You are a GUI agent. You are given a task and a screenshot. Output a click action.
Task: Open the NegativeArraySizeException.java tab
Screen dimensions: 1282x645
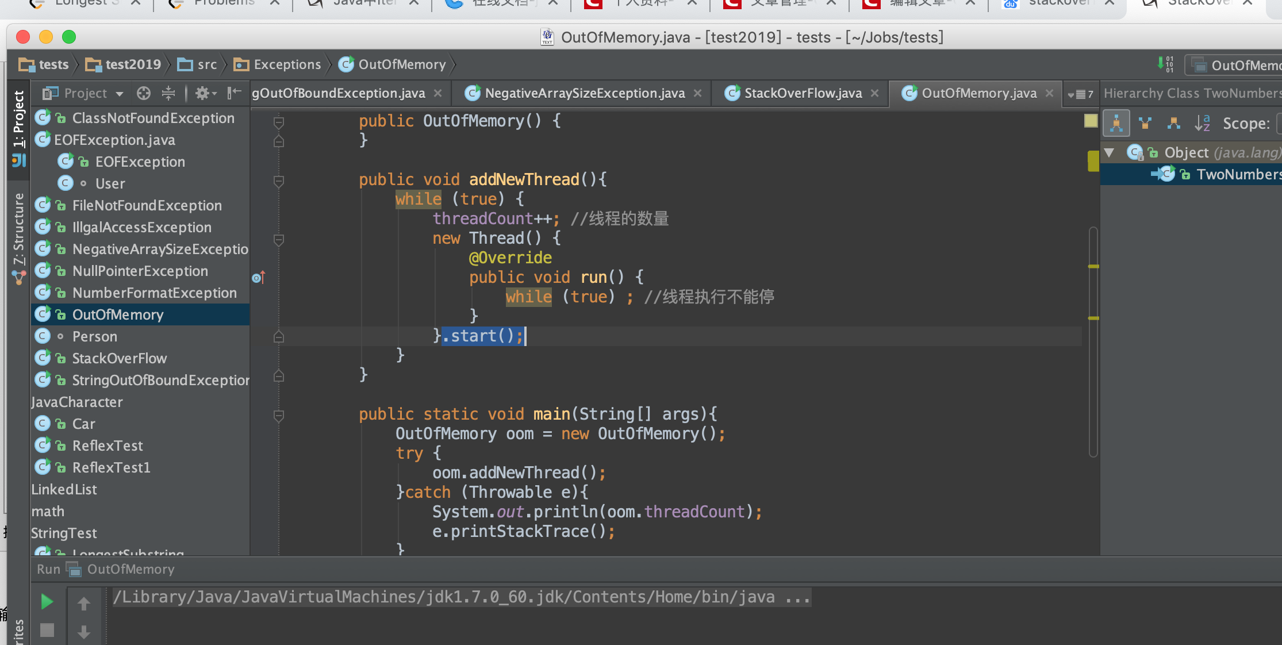coord(583,93)
